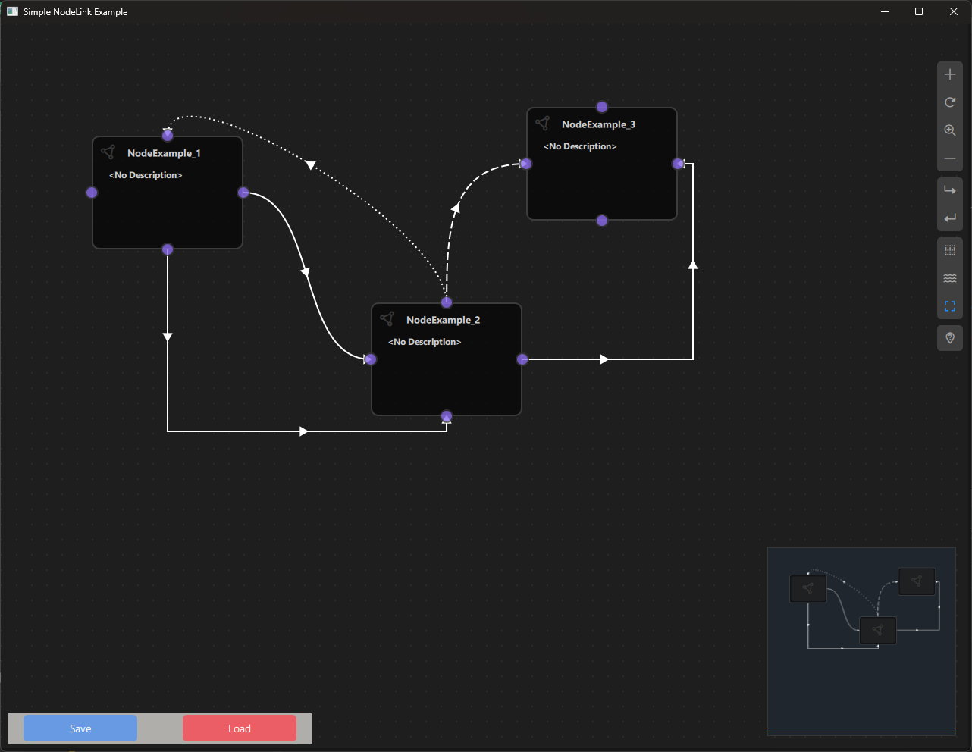This screenshot has height=752, width=972.
Task: Select NodeExample_2 in the minimap
Action: [x=877, y=630]
